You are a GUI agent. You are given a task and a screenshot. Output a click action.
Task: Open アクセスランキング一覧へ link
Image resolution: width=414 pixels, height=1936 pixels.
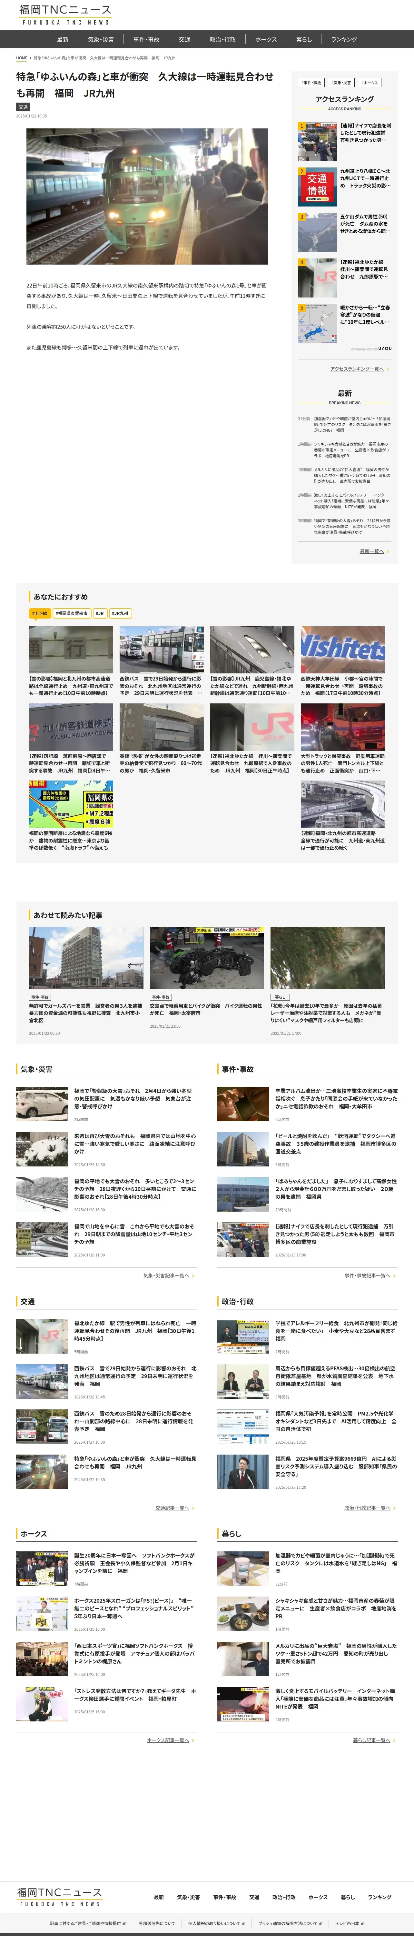tap(359, 369)
